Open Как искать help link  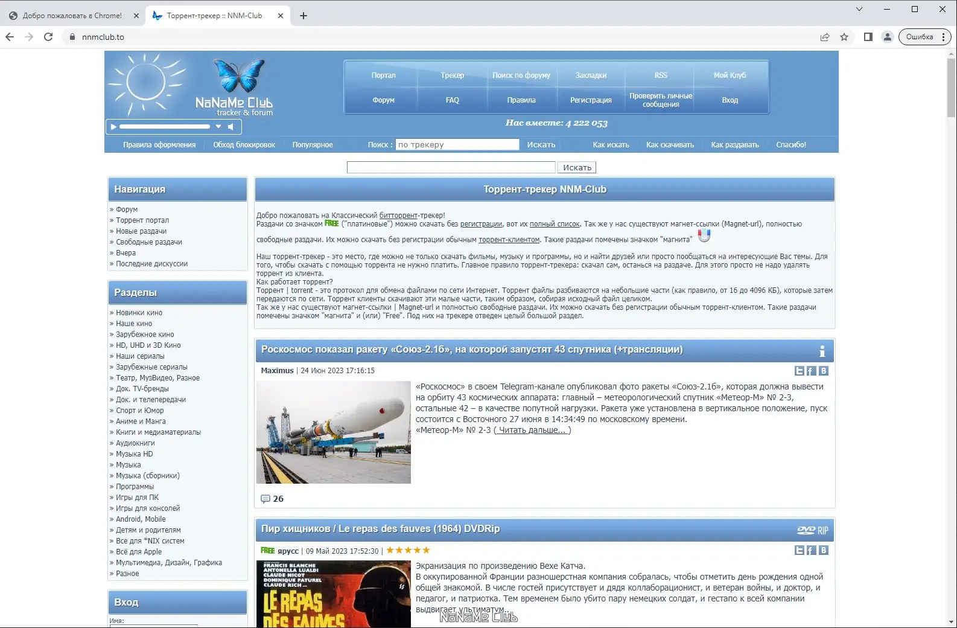click(x=611, y=145)
